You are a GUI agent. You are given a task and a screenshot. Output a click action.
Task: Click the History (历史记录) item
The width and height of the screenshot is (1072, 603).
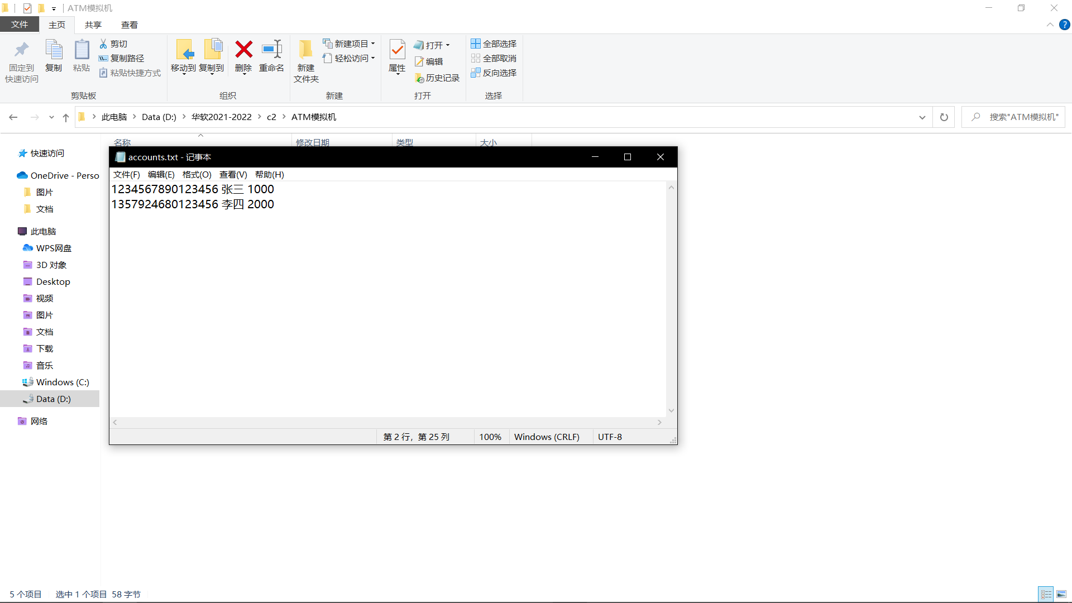tap(437, 78)
